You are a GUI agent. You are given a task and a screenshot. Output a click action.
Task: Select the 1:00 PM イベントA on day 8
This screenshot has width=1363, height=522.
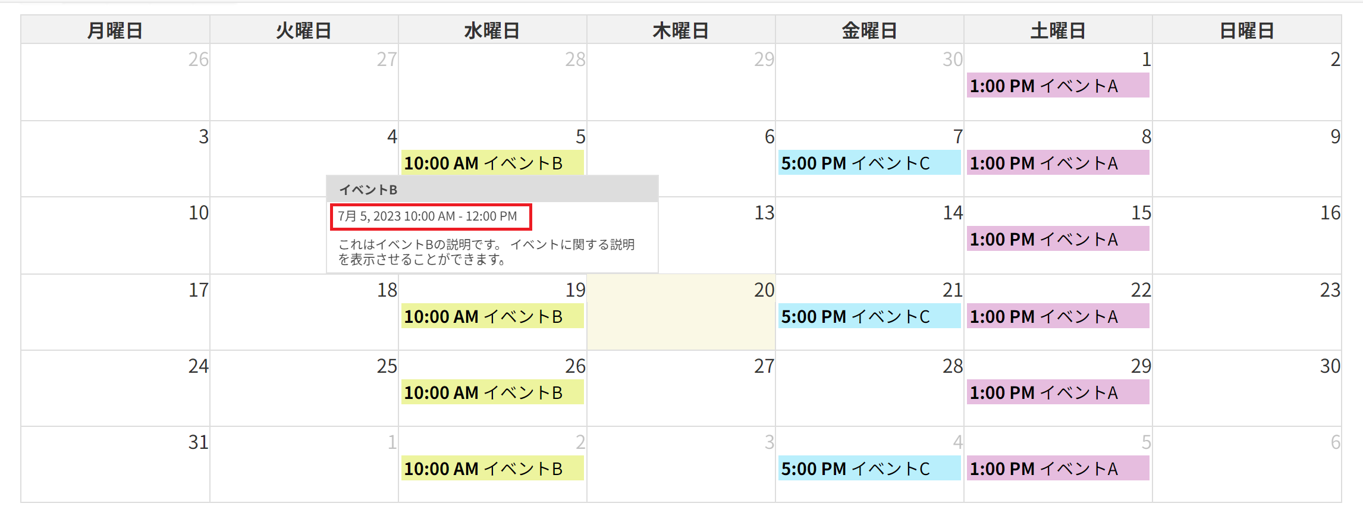[x=1058, y=162]
